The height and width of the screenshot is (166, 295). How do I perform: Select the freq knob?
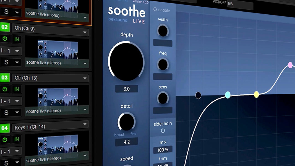163,64
